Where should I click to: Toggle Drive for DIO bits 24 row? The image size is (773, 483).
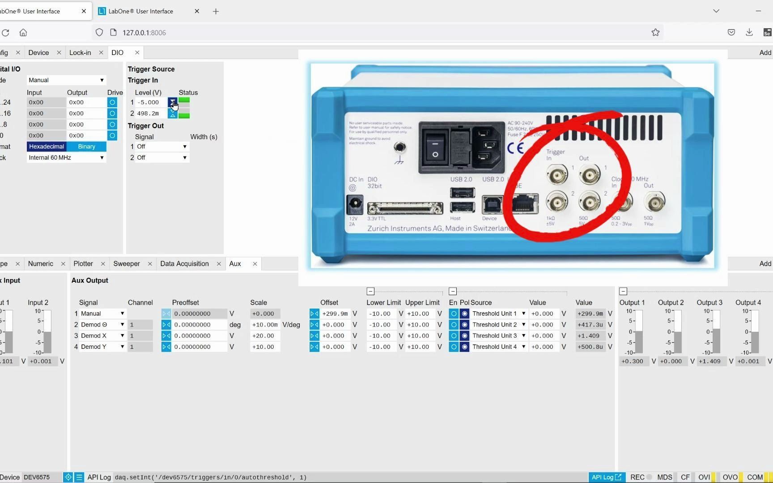click(x=112, y=102)
